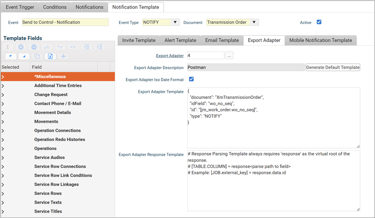The image size is (375, 218).
Task: Expand the Service Titles chevron
Action: (3, 212)
